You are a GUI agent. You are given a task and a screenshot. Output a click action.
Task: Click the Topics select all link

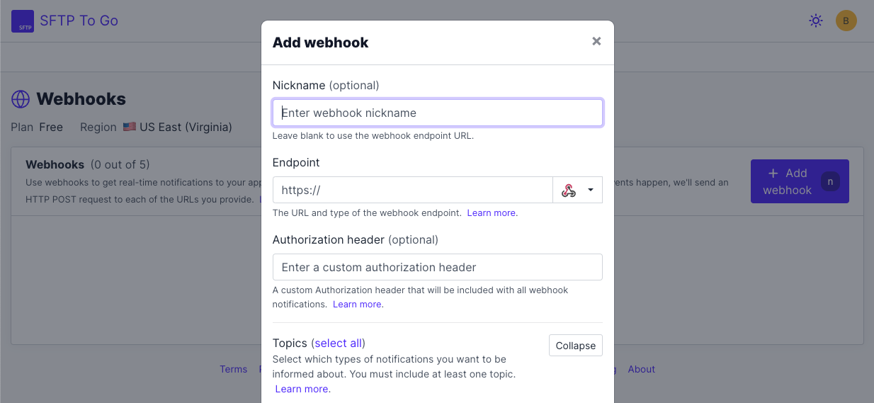[338, 343]
